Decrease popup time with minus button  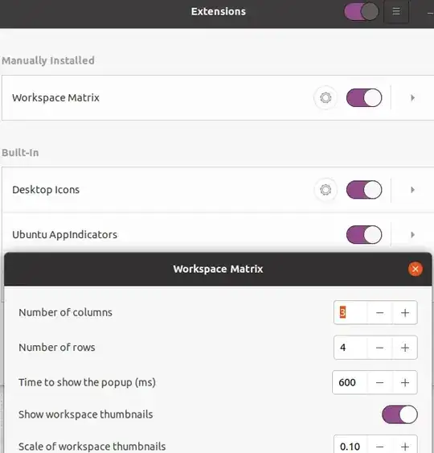coord(379,382)
